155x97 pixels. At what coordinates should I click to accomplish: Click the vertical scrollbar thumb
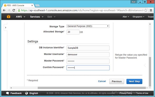point(150,72)
